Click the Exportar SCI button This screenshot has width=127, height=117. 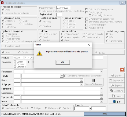(117, 81)
